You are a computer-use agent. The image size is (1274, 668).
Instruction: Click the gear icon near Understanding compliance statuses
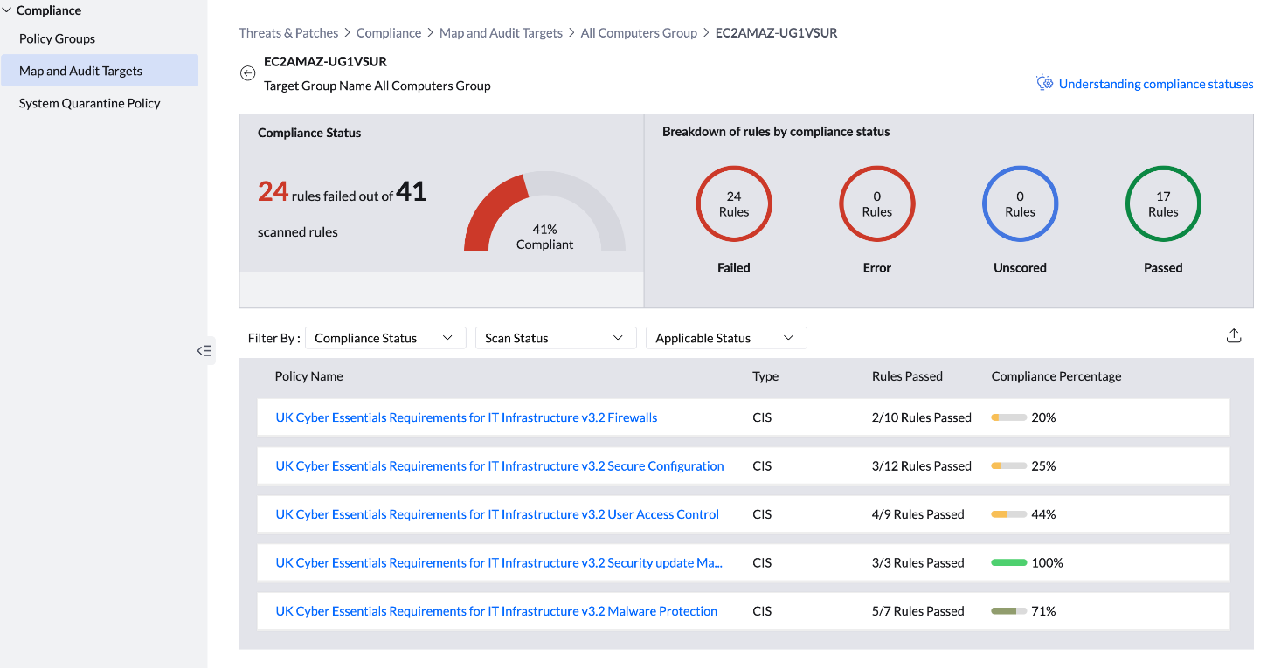click(x=1045, y=81)
